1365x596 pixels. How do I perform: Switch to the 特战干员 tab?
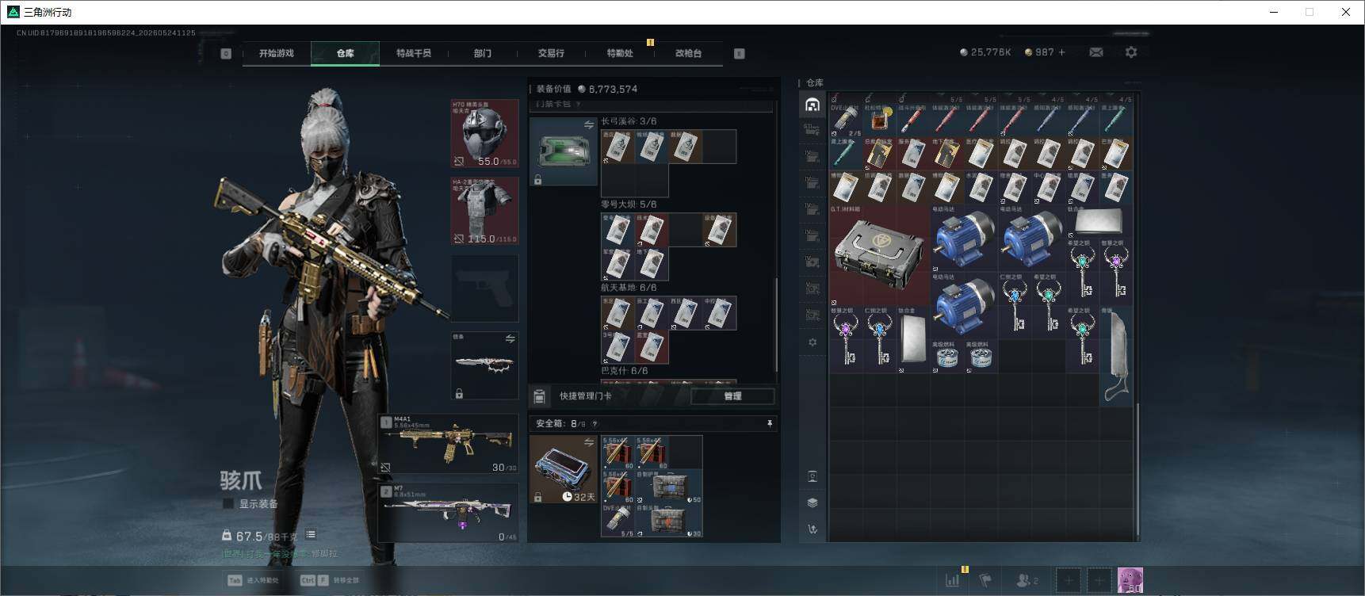[414, 53]
